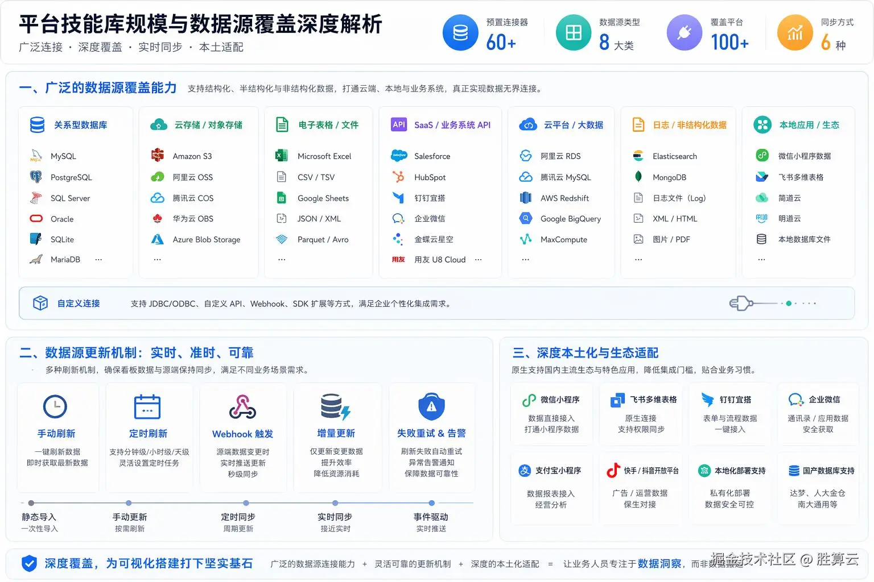Click the Azure Blob Storage icon
The image size is (874, 582).
click(158, 239)
